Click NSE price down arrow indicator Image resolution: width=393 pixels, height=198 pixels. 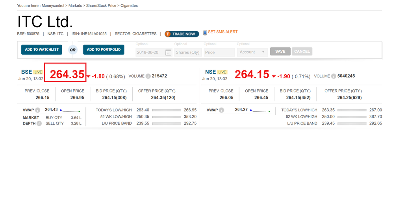(x=274, y=76)
